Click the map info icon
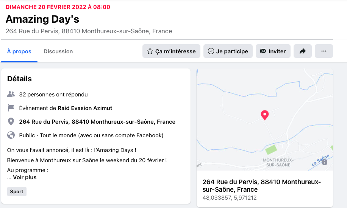The width and height of the screenshot is (347, 208). point(324,162)
